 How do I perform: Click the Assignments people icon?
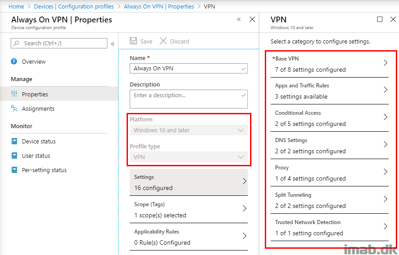point(14,108)
